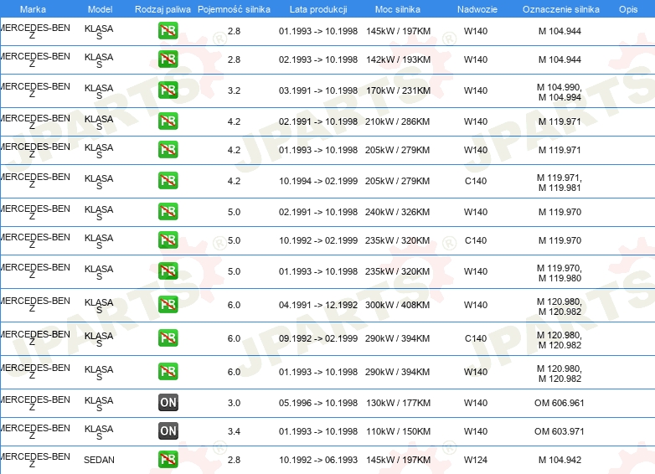This screenshot has width=655, height=474.
Task: Click the PB fuel icon in the 240kW / 326KM row
Action: click(x=168, y=211)
